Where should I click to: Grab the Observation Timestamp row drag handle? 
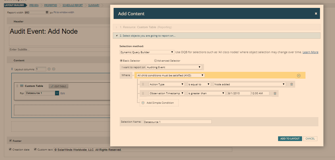pyautogui.click(x=143, y=93)
